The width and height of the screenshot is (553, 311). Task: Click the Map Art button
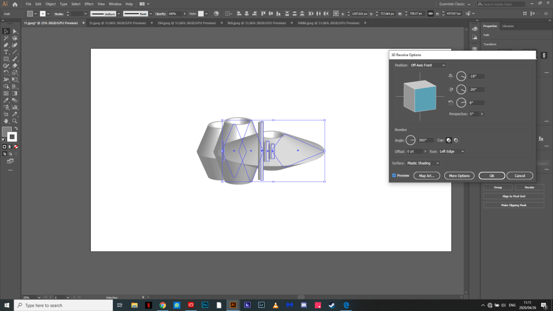427,175
